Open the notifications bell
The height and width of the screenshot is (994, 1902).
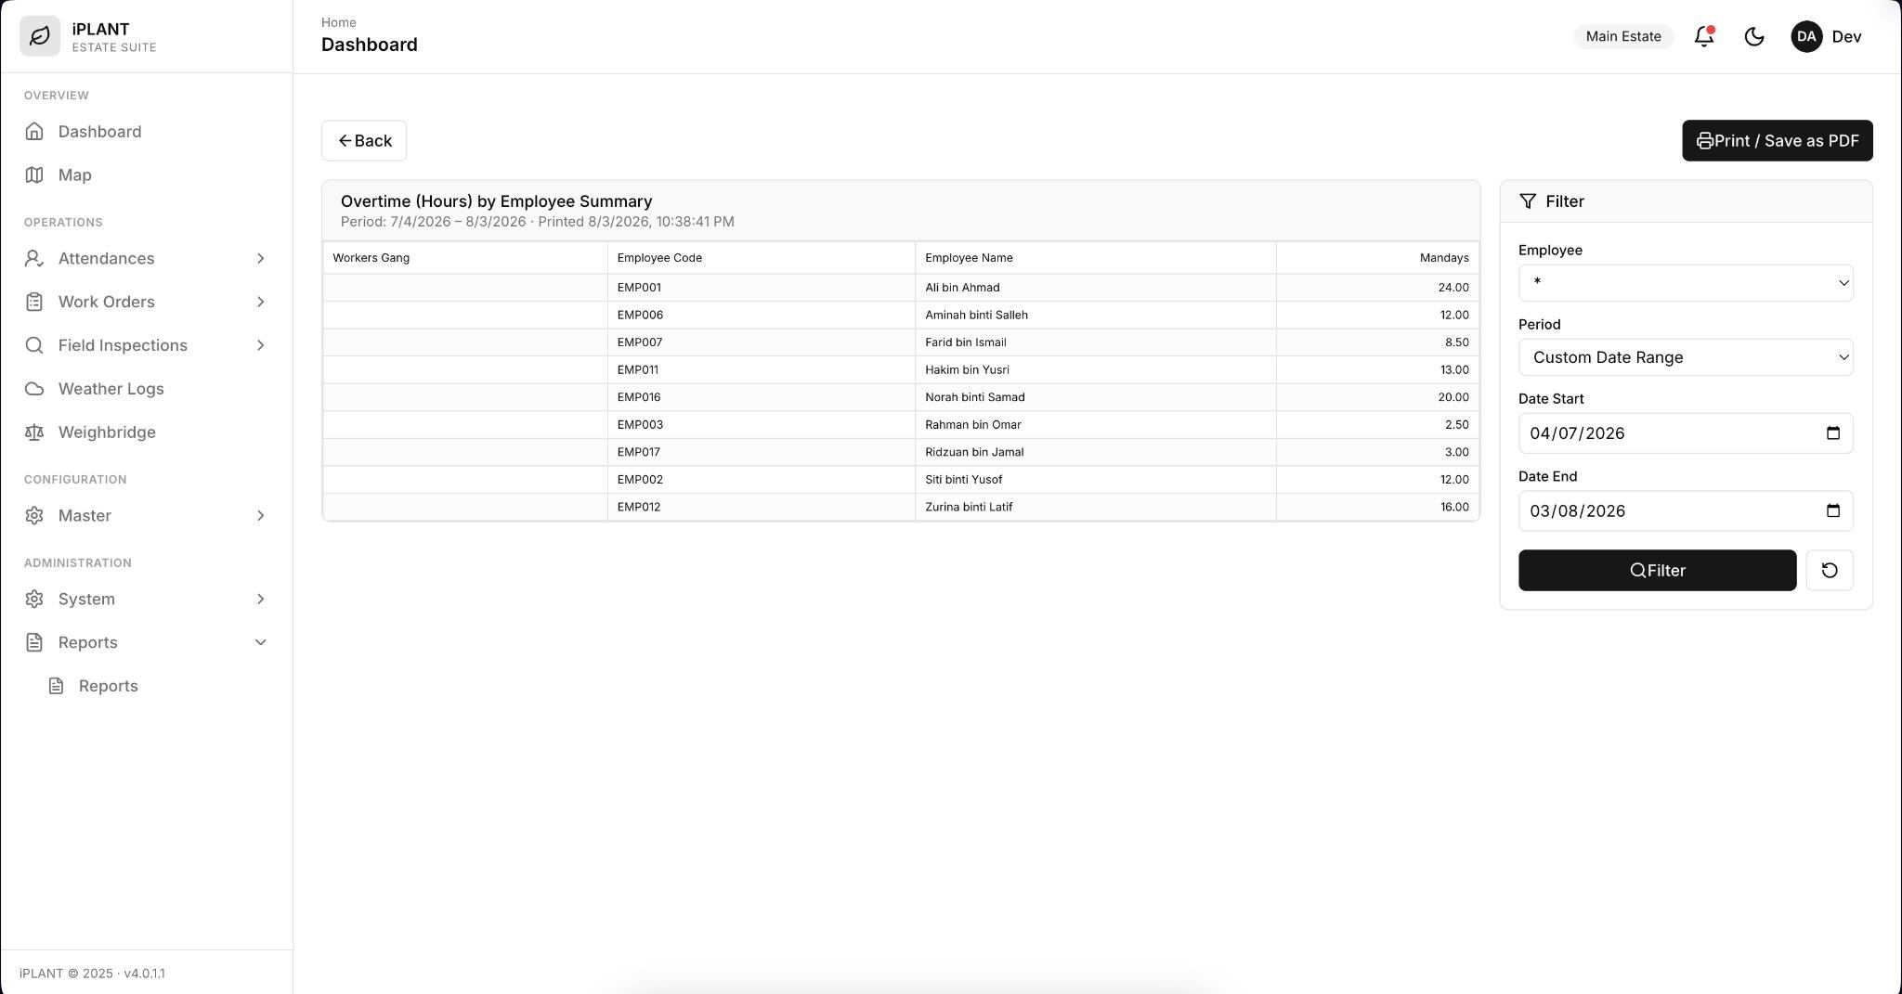tap(1703, 36)
